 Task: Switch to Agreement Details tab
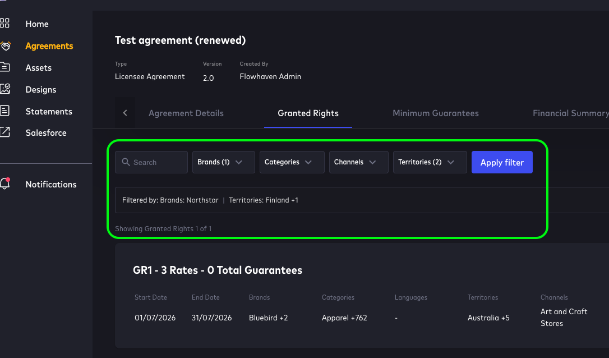(186, 113)
